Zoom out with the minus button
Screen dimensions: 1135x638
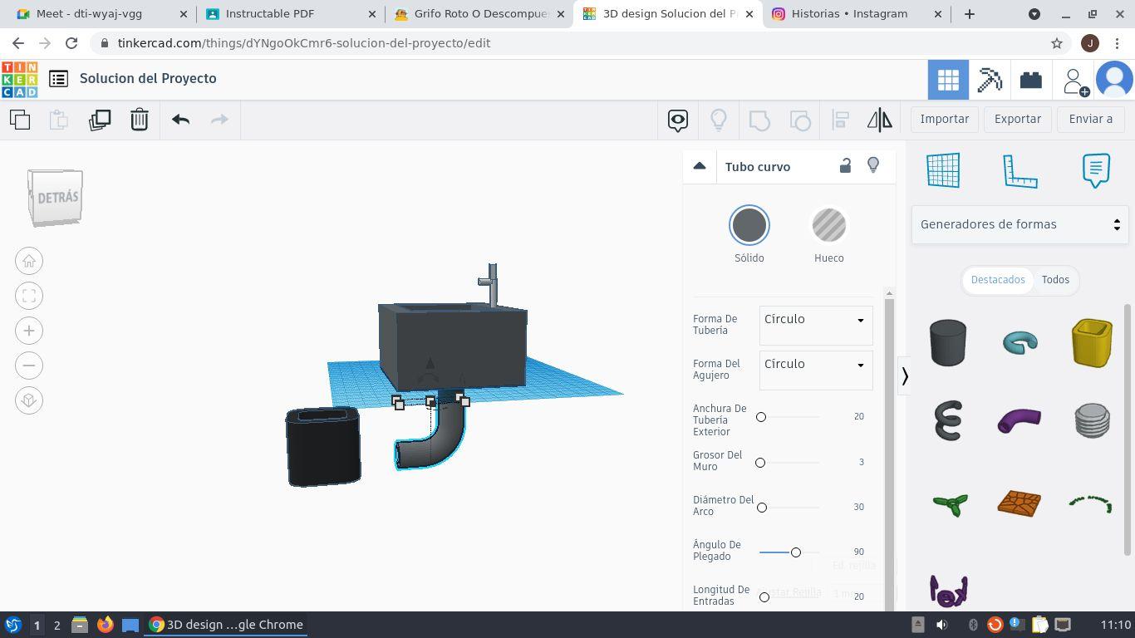29,366
